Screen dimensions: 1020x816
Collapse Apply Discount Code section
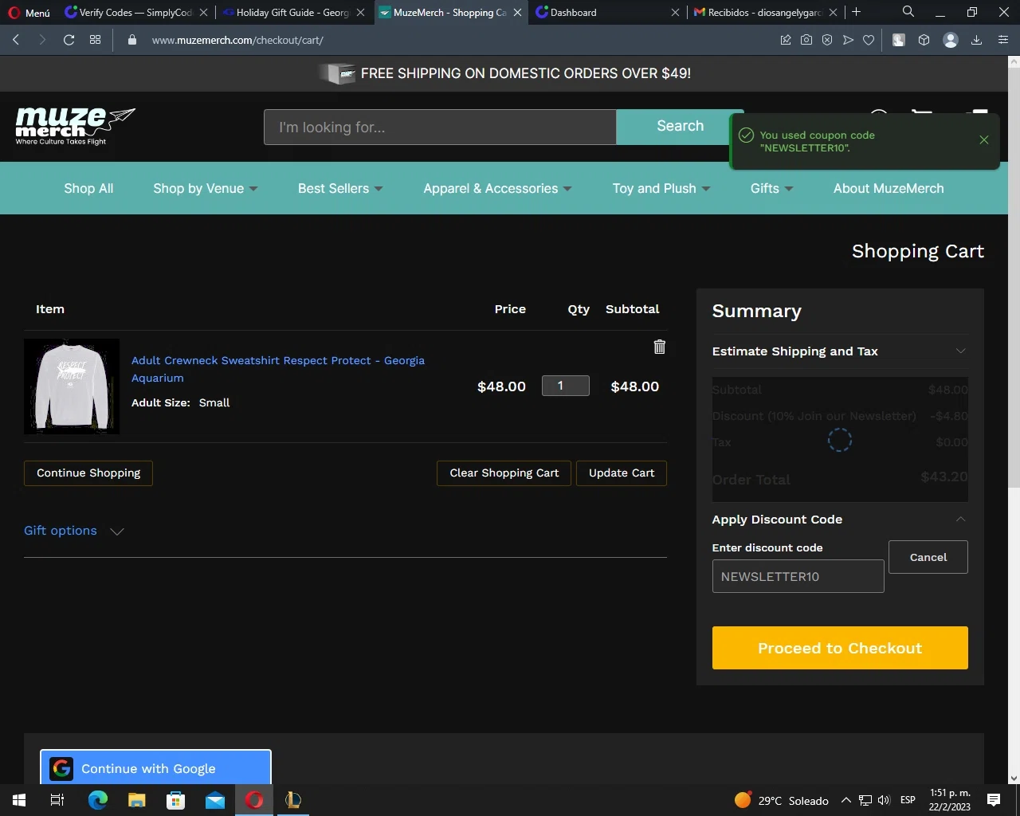840,520
